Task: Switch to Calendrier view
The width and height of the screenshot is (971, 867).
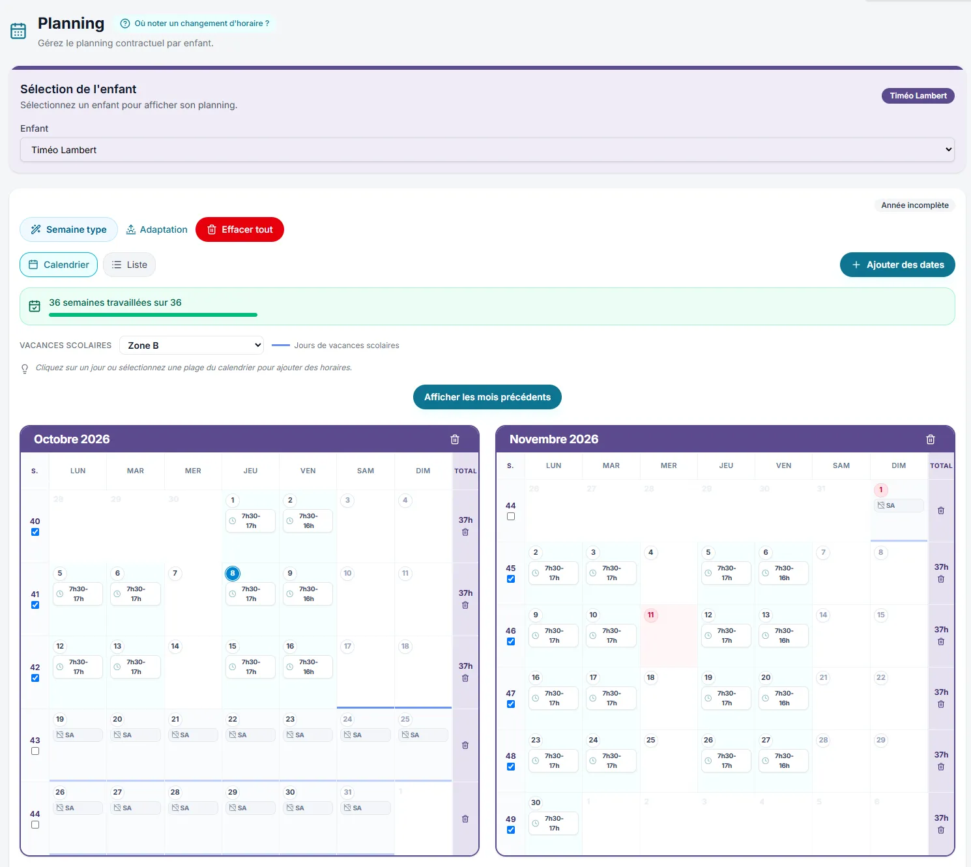Action: click(x=59, y=265)
